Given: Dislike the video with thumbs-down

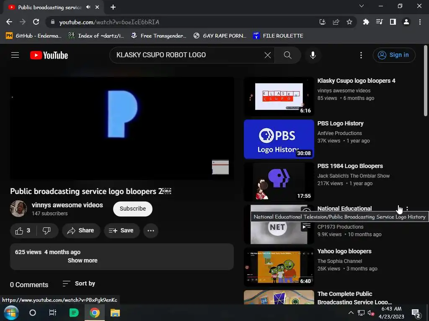Looking at the screenshot, I should (x=47, y=231).
